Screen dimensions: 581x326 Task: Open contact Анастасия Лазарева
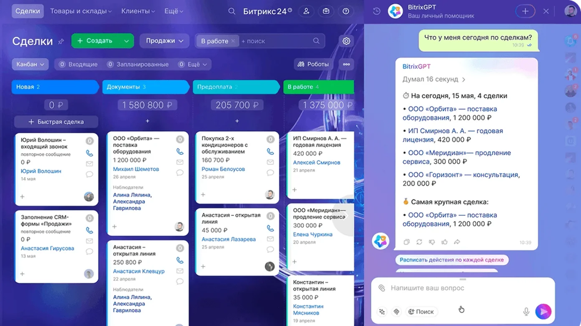[229, 239]
